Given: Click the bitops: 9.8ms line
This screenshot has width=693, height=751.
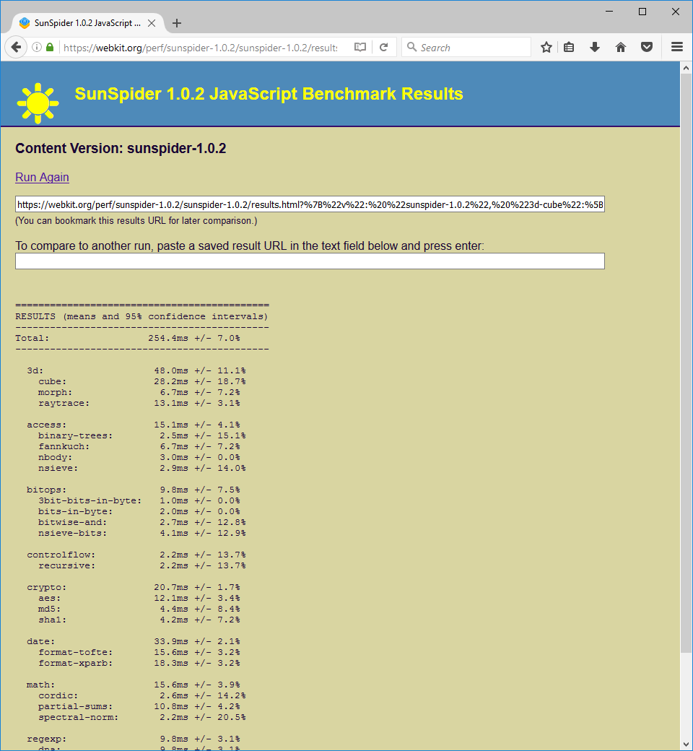Looking at the screenshot, I should (x=134, y=490).
